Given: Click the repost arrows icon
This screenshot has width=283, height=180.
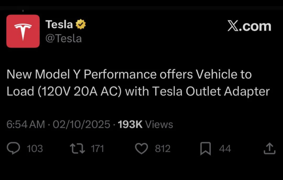Looking at the screenshot, I should (x=77, y=148).
